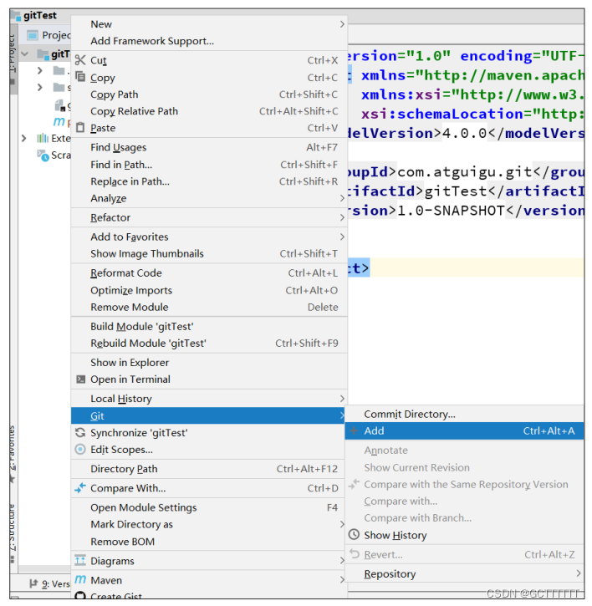Image resolution: width=592 pixels, height=606 pixels.
Task: Choose Compare with Branch...
Action: (464, 517)
